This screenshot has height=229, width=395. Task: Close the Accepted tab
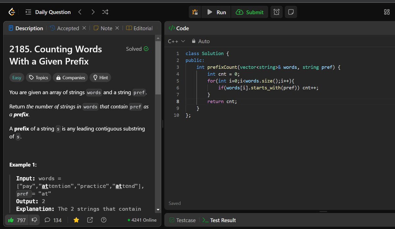click(x=84, y=28)
